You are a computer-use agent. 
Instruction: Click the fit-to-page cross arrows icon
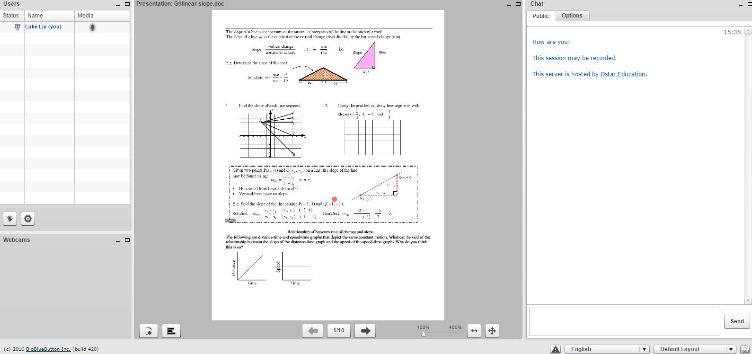point(492,331)
